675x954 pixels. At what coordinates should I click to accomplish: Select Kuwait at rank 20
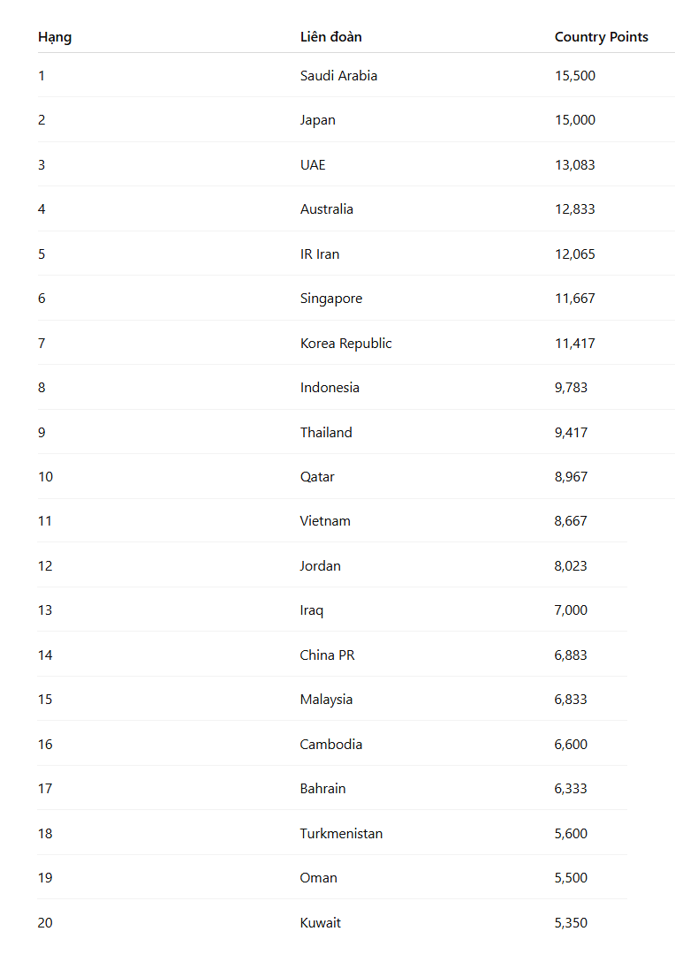pos(320,923)
